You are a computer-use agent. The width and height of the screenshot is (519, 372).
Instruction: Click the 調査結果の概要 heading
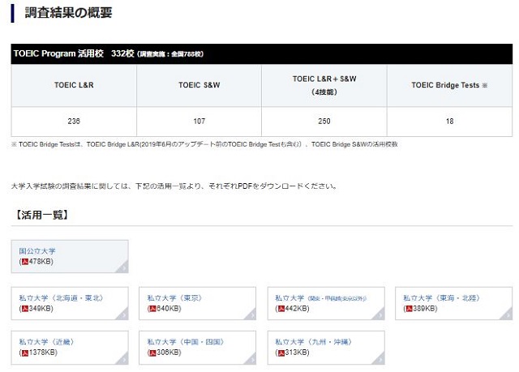click(68, 13)
